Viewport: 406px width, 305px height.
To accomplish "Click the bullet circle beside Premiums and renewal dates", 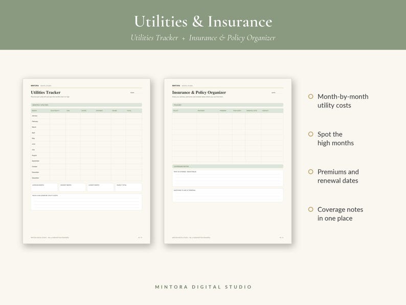I will point(311,171).
